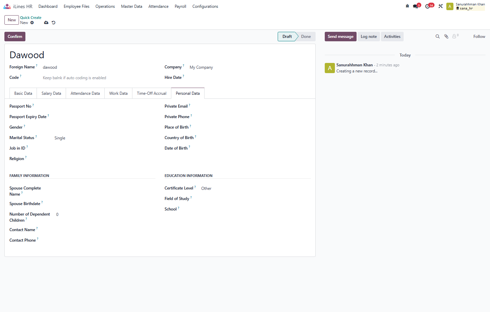Click the Contact Name input field
The height and width of the screenshot is (312, 490).
click(105, 230)
